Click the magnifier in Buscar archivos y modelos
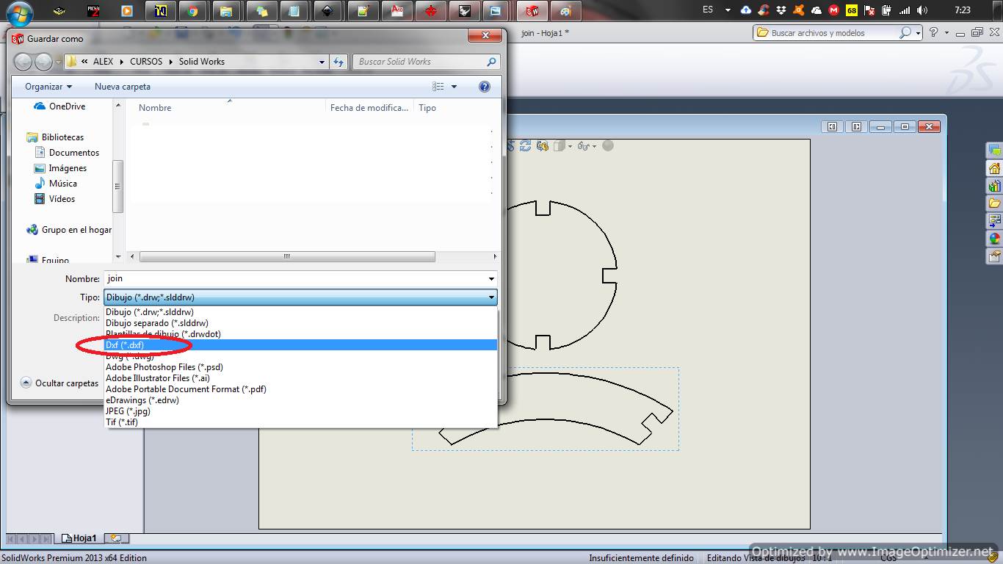This screenshot has width=1003, height=564. coord(905,32)
